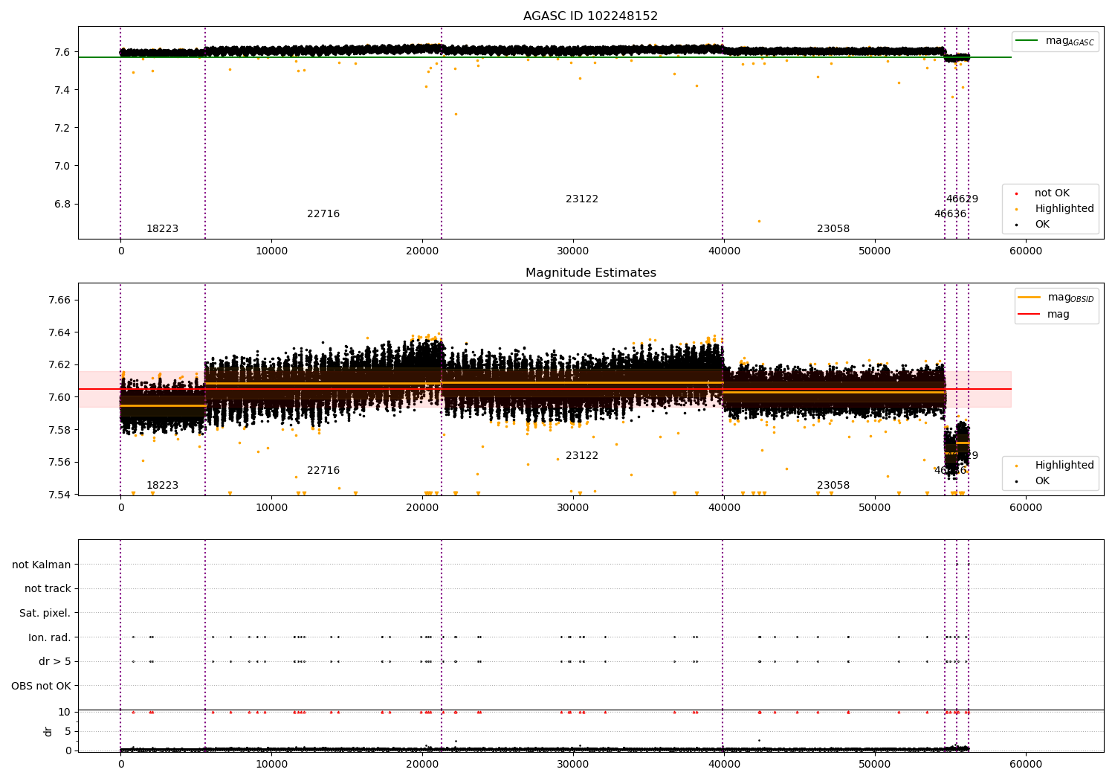Image resolution: width=1115 pixels, height=781 pixels.
Task: Click y-axis tick 7.56 in middle plot
Action: (x=59, y=463)
